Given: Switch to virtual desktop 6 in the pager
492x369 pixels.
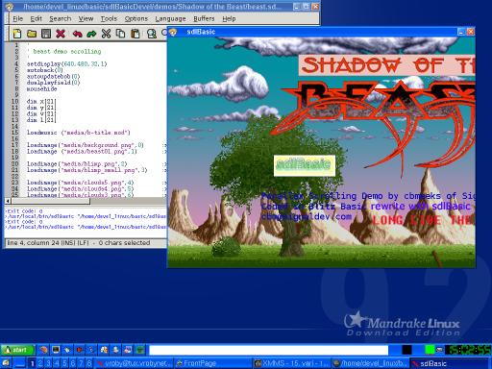Looking at the screenshot, I should (x=73, y=363).
